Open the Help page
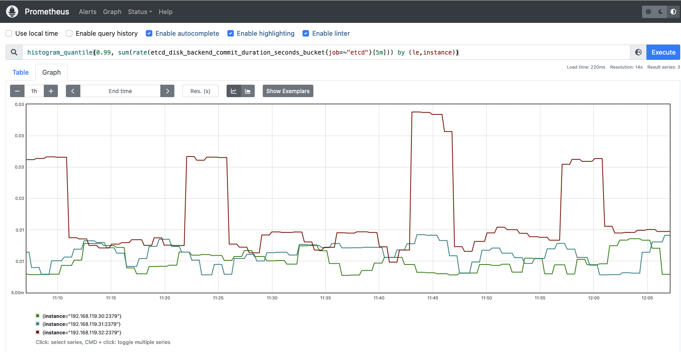 pyautogui.click(x=166, y=12)
